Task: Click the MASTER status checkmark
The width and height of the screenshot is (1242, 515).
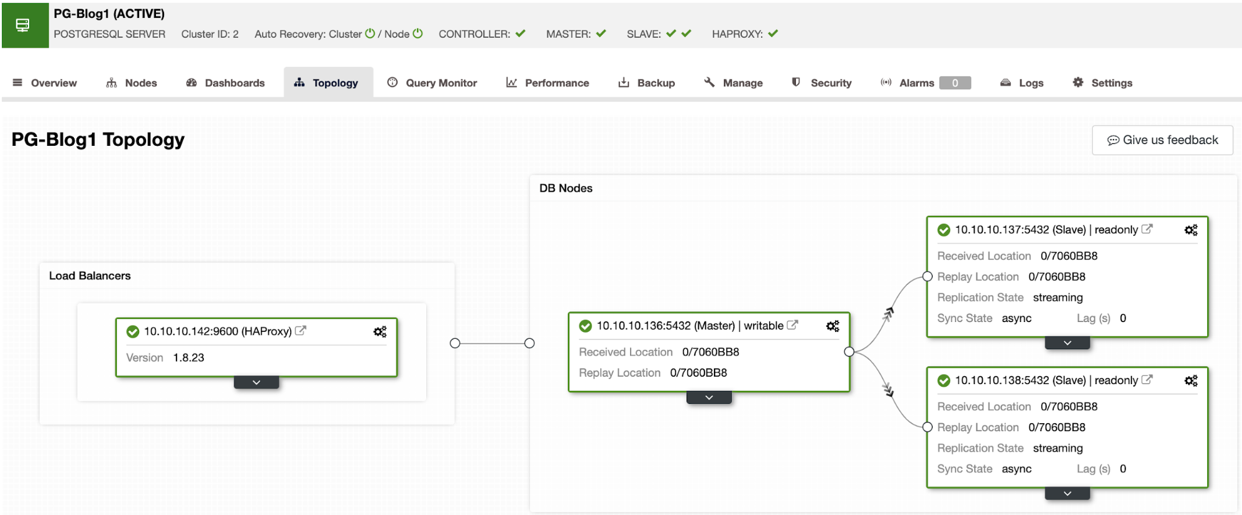Action: [601, 34]
